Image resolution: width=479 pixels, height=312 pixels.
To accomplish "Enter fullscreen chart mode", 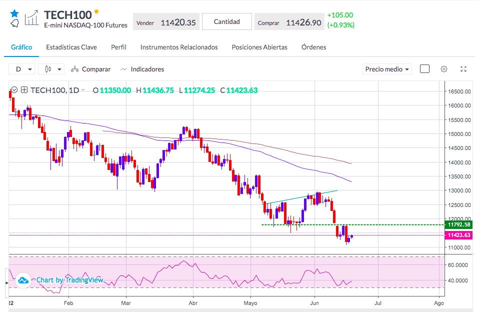I will (x=463, y=69).
